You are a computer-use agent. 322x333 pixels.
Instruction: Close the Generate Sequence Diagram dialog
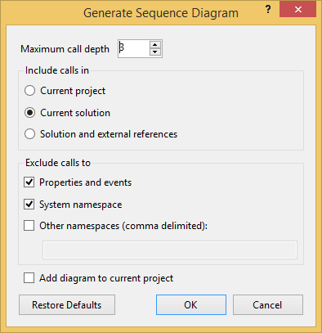tap(297, 10)
